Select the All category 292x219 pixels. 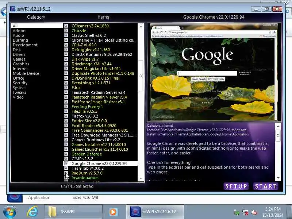pyautogui.click(x=37, y=26)
